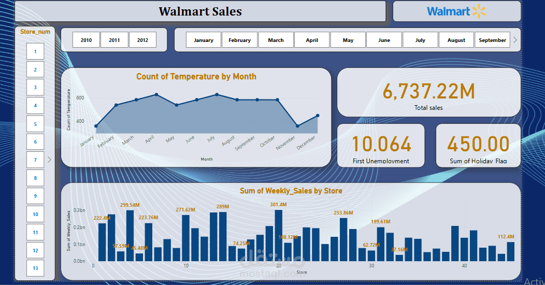Filter by April month
Viewport: 545px width, 285px height.
[x=312, y=40]
